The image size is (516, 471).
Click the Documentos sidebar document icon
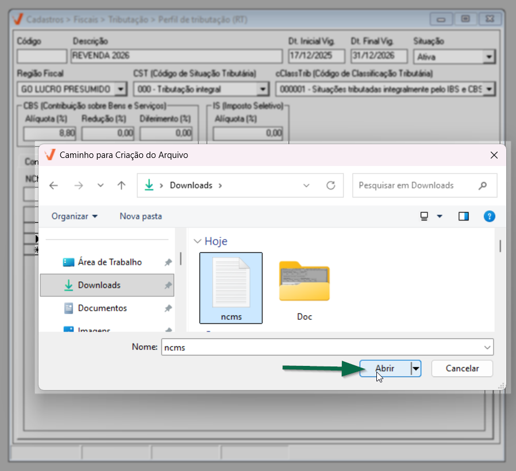coord(68,308)
